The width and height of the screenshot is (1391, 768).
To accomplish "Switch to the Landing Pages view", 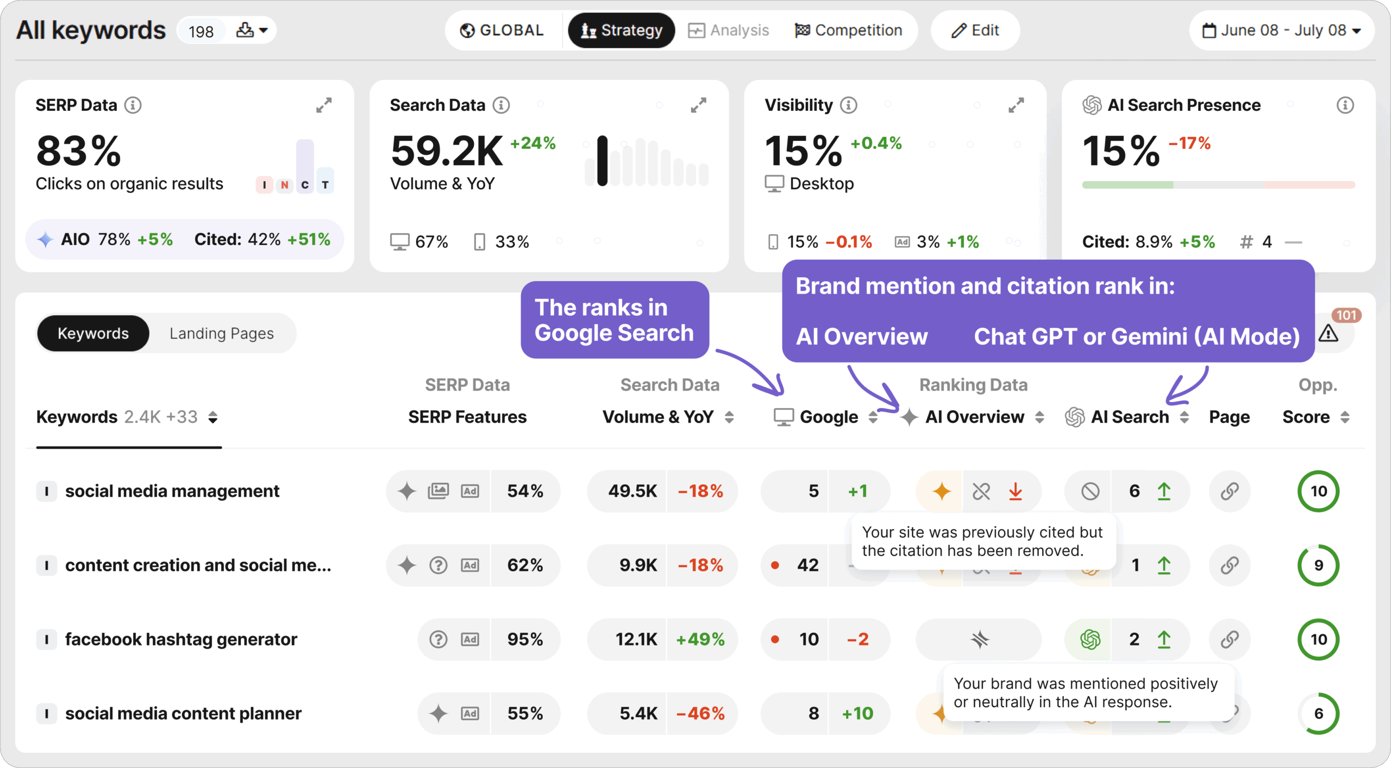I will click(221, 333).
